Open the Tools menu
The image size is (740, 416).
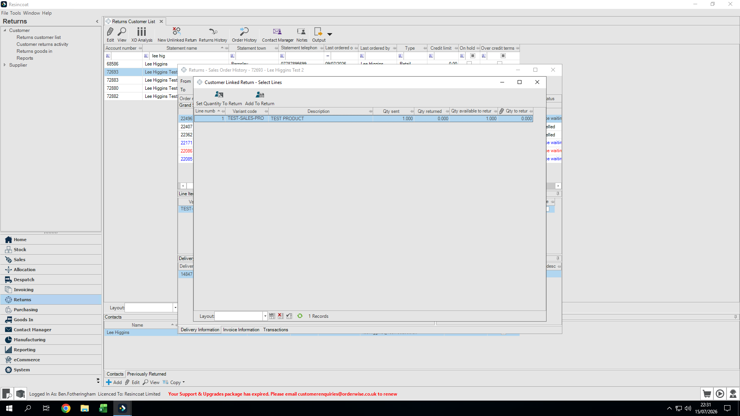[x=15, y=13]
